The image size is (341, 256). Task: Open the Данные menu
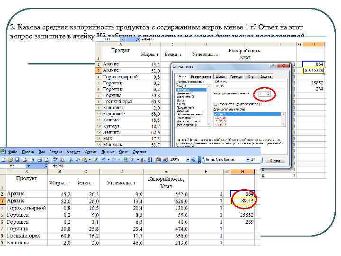108,152
